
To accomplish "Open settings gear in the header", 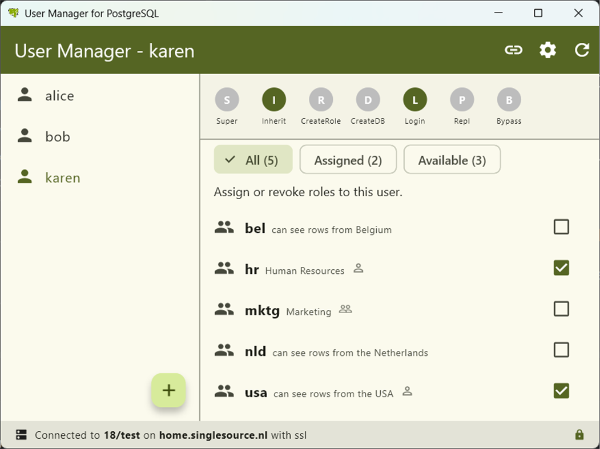I will (x=547, y=50).
